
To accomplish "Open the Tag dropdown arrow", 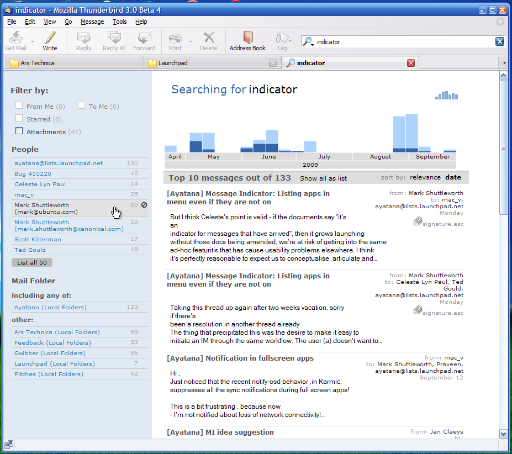I will tap(290, 41).
